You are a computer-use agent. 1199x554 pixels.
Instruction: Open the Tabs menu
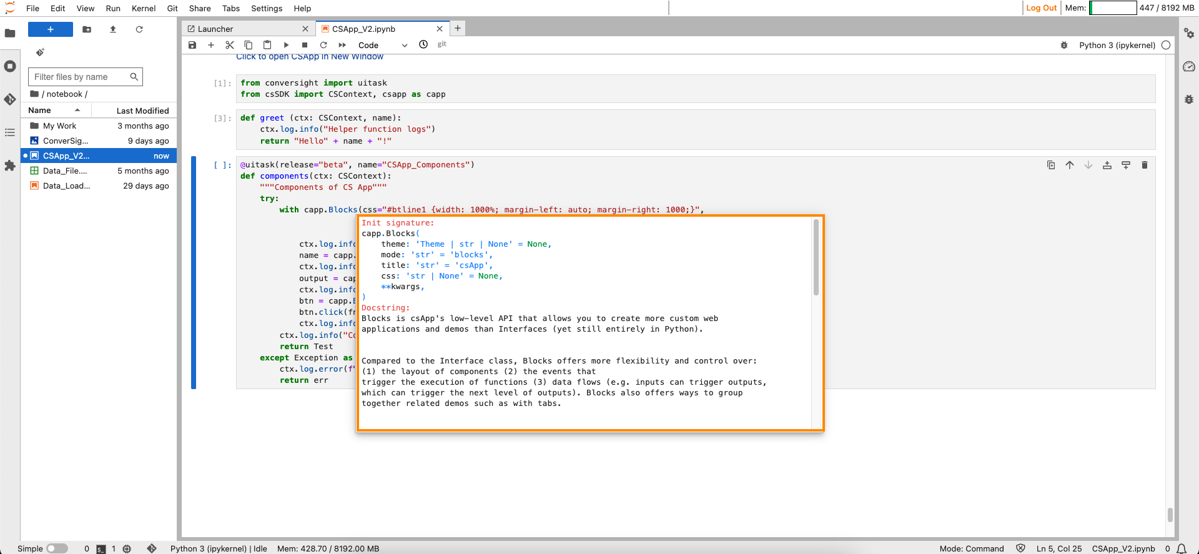[231, 8]
